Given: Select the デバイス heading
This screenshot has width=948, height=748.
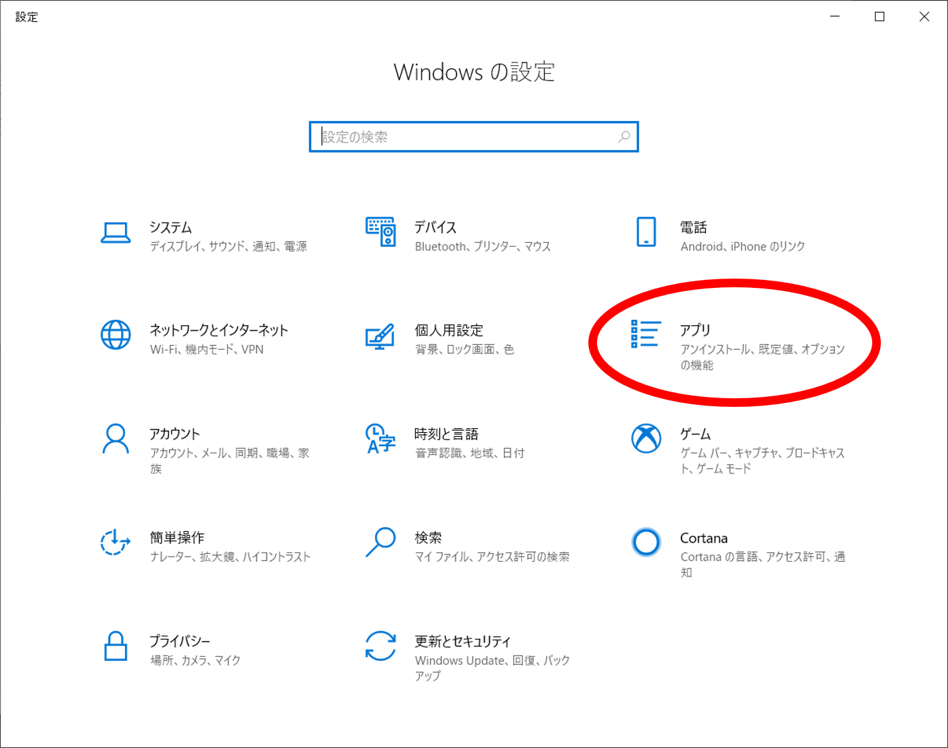Looking at the screenshot, I should click(x=435, y=227).
